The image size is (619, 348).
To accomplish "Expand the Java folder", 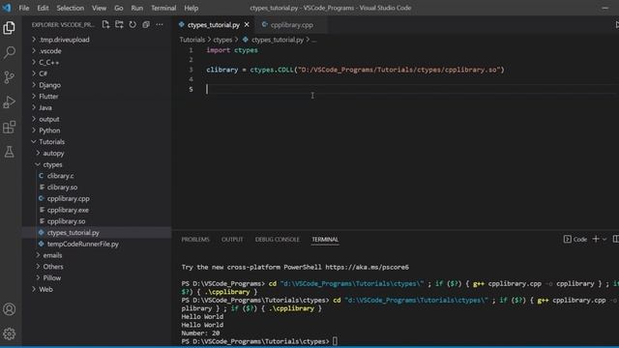I will tap(45, 107).
